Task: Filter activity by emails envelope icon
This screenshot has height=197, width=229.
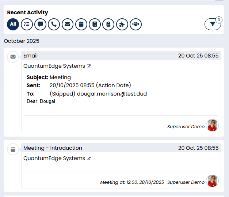Action: pyautogui.click(x=68, y=25)
